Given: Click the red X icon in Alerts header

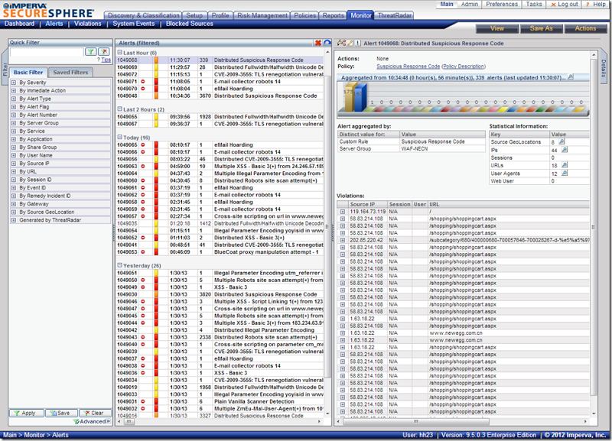Looking at the screenshot, I should pos(318,44).
